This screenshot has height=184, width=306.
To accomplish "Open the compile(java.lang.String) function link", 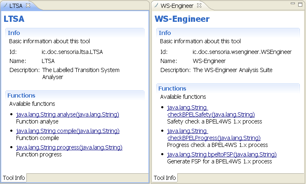I will 68,131.
